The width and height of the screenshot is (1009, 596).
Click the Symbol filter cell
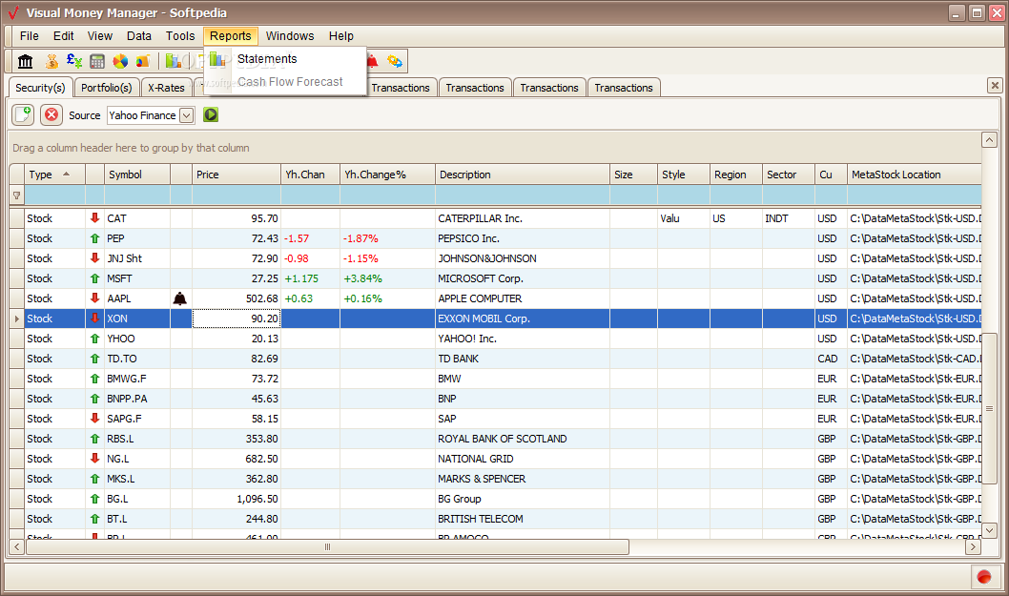[x=136, y=195]
